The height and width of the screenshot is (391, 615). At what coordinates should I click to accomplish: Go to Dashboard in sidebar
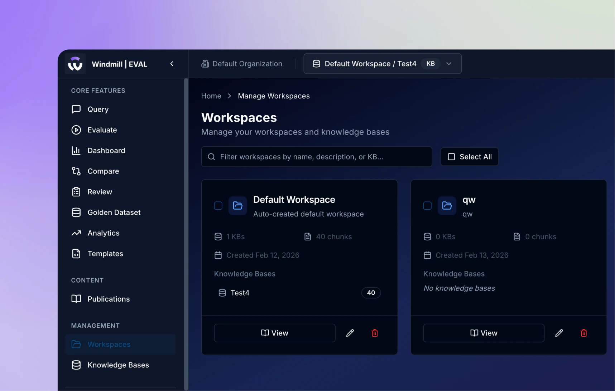coord(120,151)
